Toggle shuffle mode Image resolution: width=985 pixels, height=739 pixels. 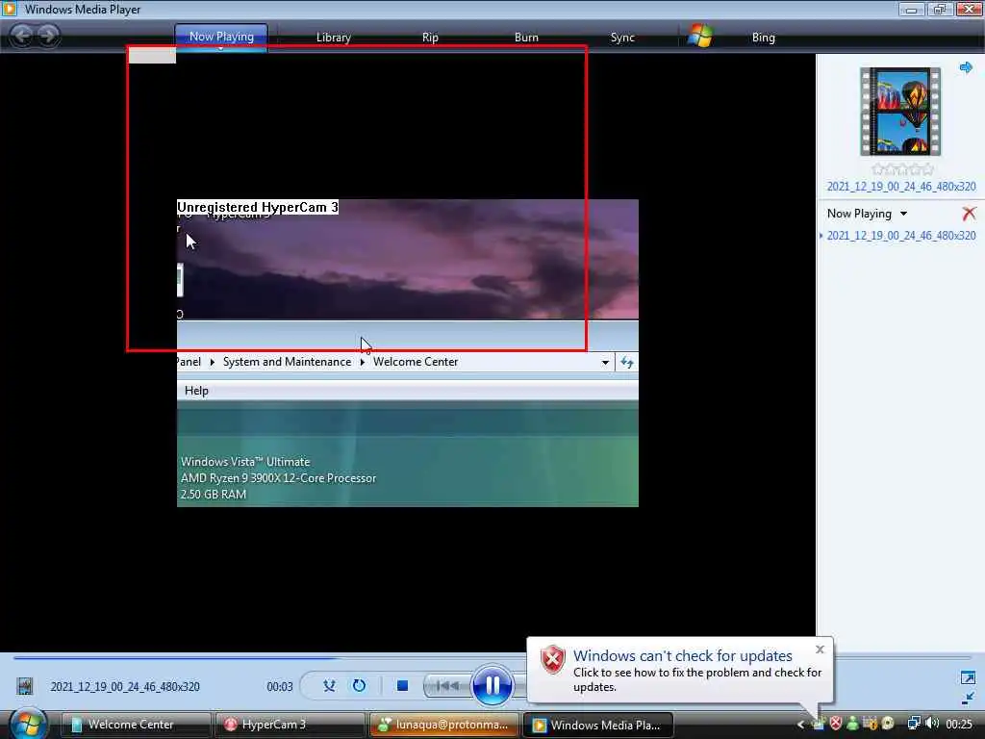(x=329, y=685)
